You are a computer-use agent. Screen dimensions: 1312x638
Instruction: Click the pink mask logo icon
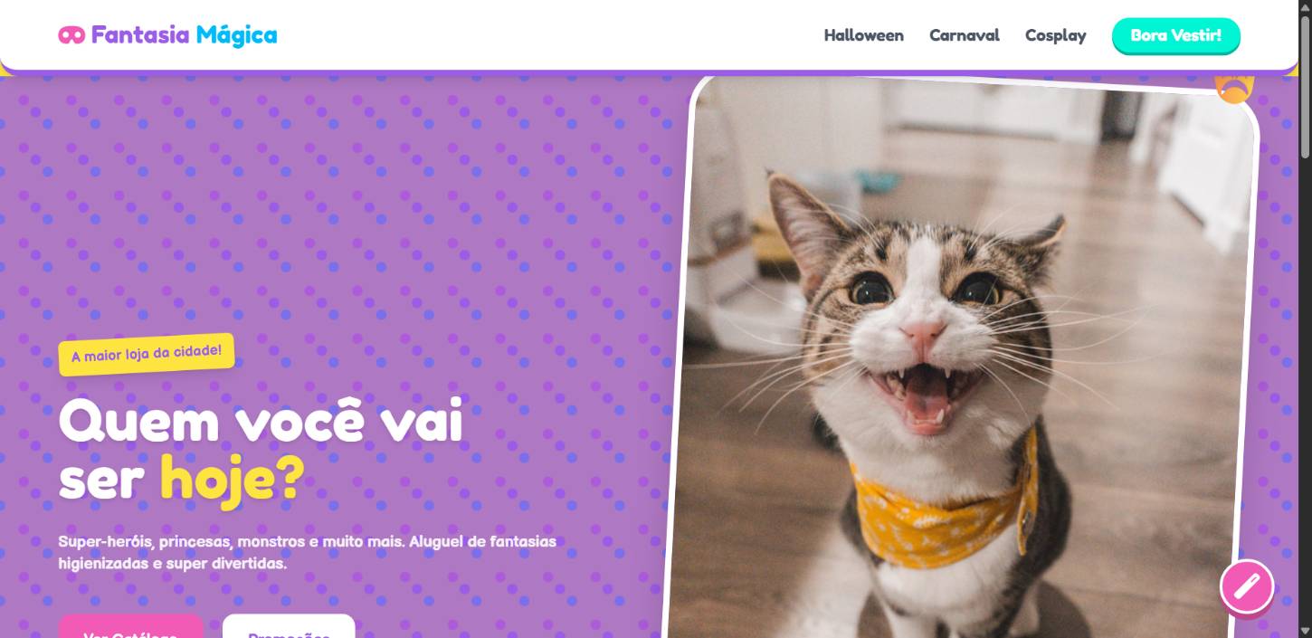pos(71,35)
